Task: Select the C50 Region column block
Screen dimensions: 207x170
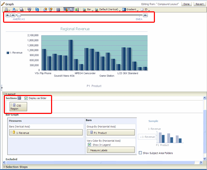Action: [18, 107]
